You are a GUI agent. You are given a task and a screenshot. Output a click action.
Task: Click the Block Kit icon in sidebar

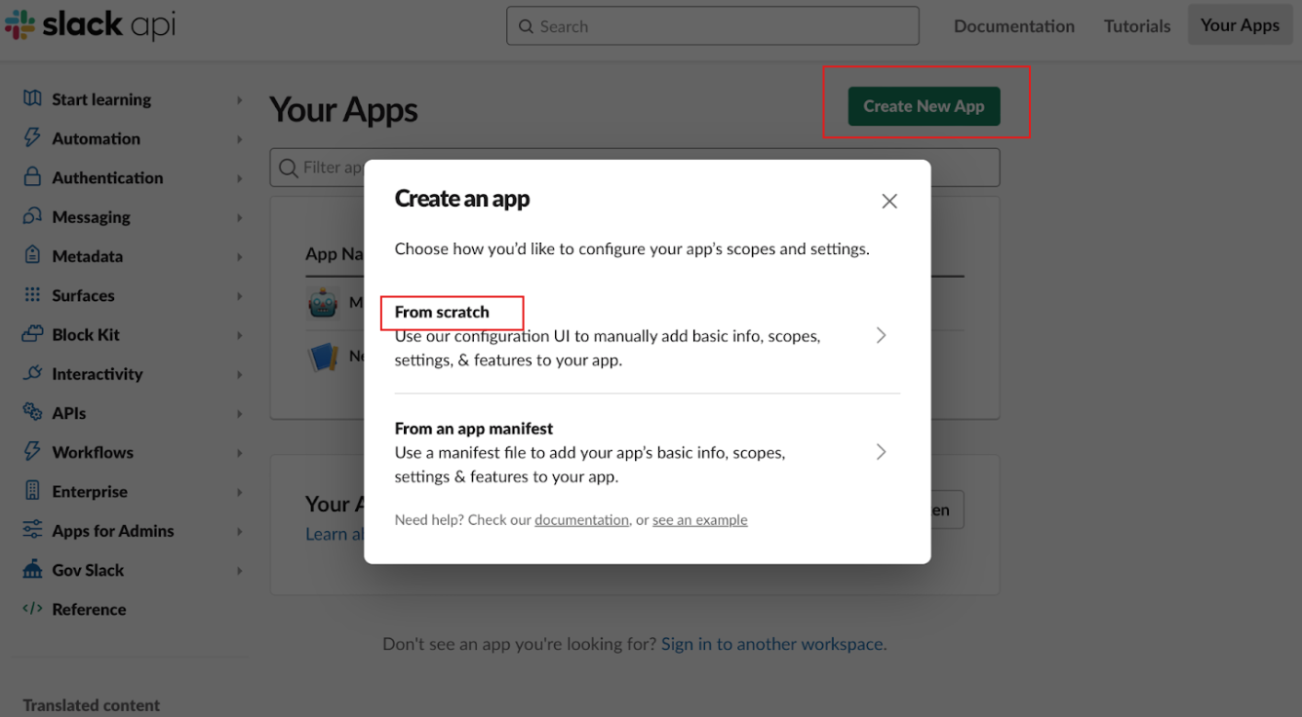click(x=32, y=334)
